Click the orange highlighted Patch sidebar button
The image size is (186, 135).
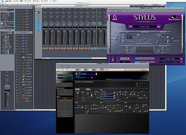click(65, 99)
